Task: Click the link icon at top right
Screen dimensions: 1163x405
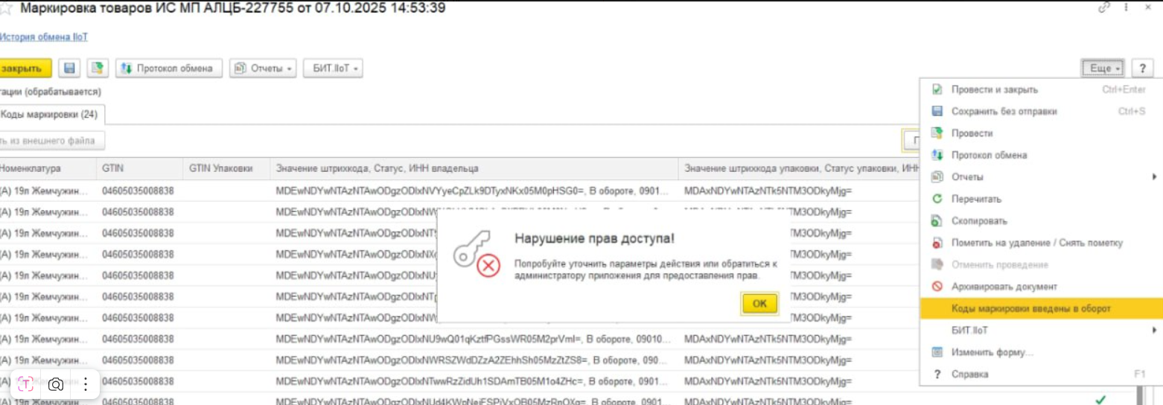Action: click(x=1103, y=8)
